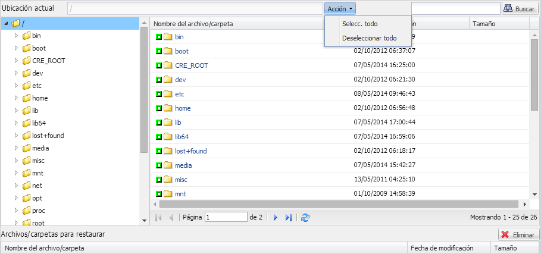Screen dimensions: 541x254
Task: Click the folder icon beside CRE_ROOT in file list
Action: click(x=168, y=65)
